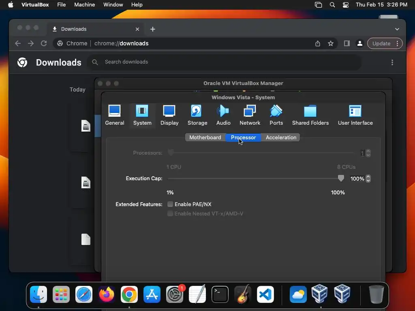Reload the Chrome downloads page
415x311 pixels.
pos(44,43)
